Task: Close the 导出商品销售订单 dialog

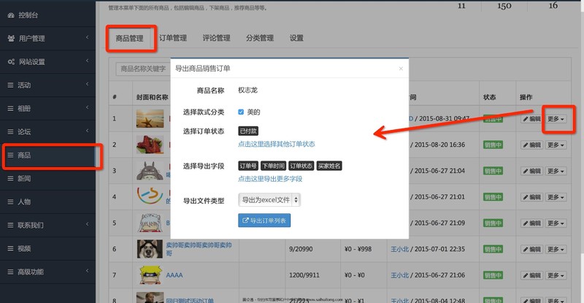Action: coord(401,69)
